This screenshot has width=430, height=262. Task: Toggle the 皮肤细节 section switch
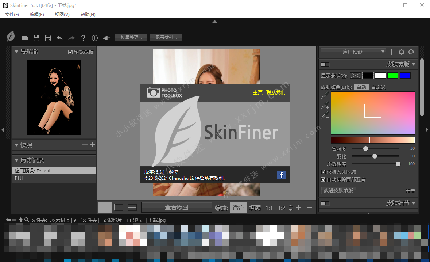[325, 203]
